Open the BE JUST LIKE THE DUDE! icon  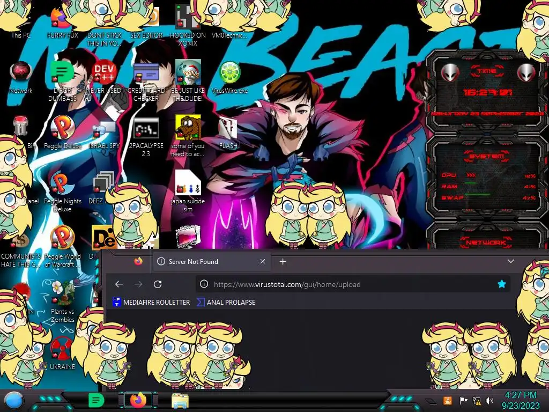(x=188, y=81)
